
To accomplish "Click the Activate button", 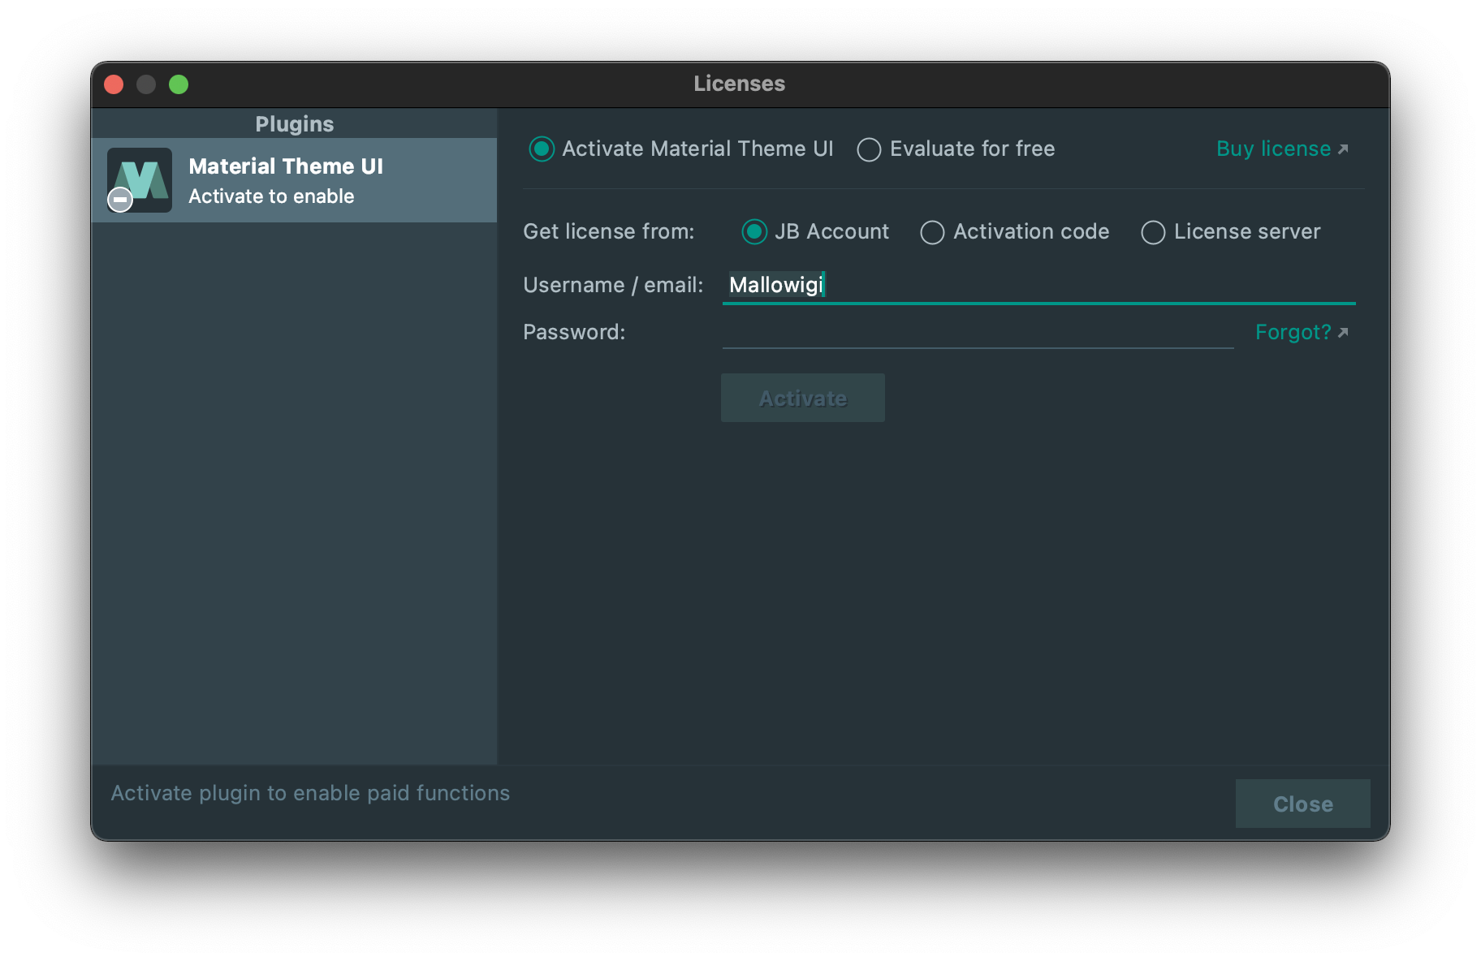I will click(803, 398).
